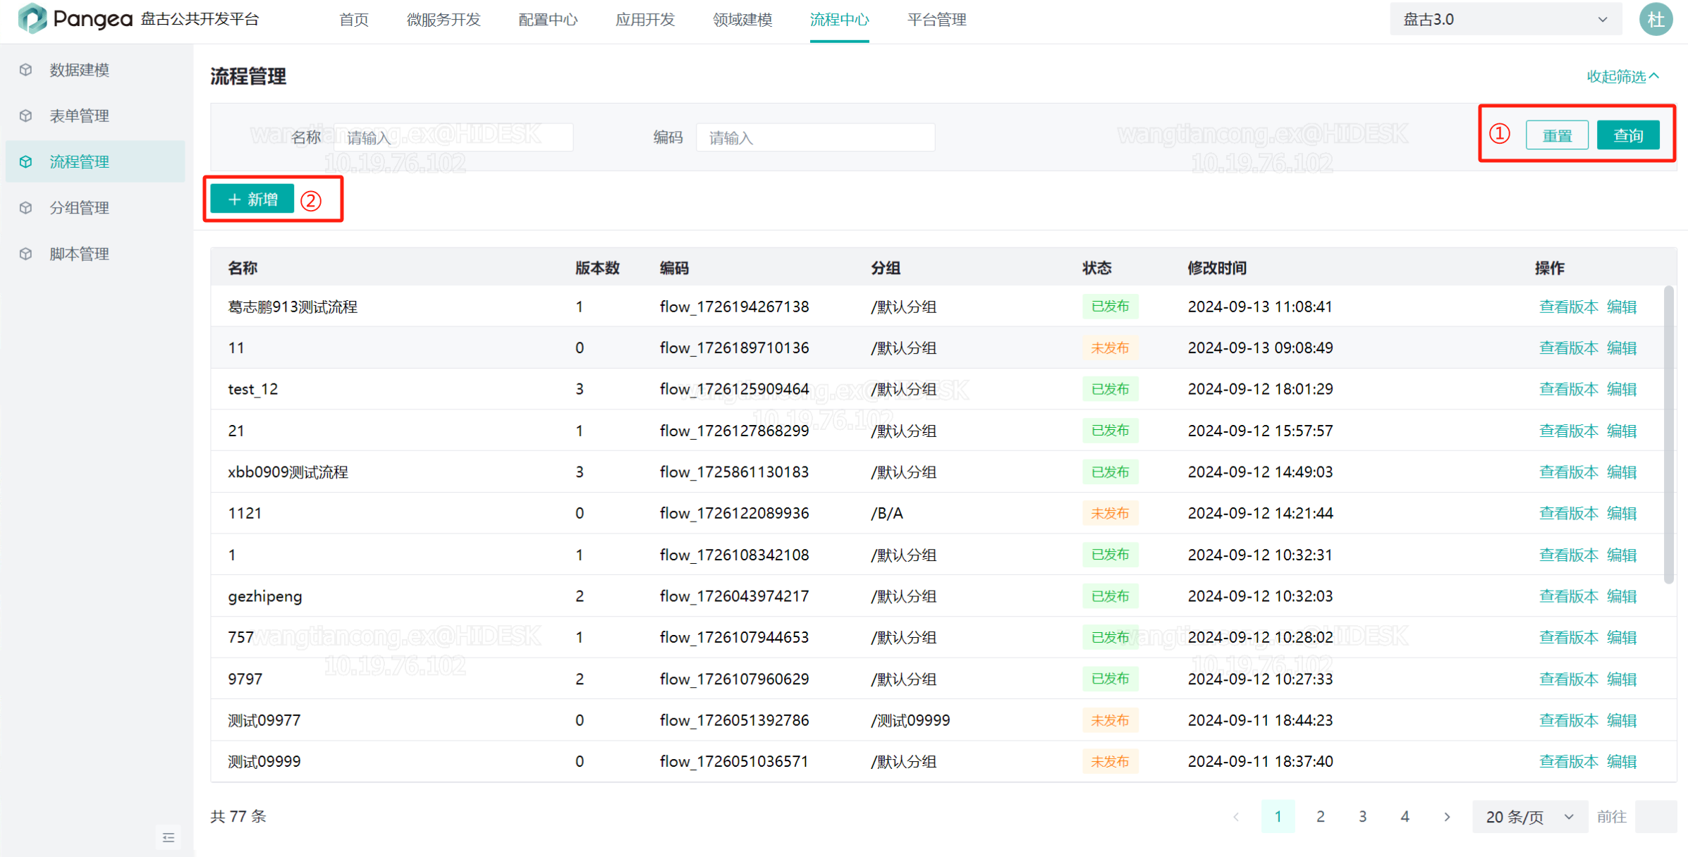Click the 版本数 column header

[x=597, y=268]
